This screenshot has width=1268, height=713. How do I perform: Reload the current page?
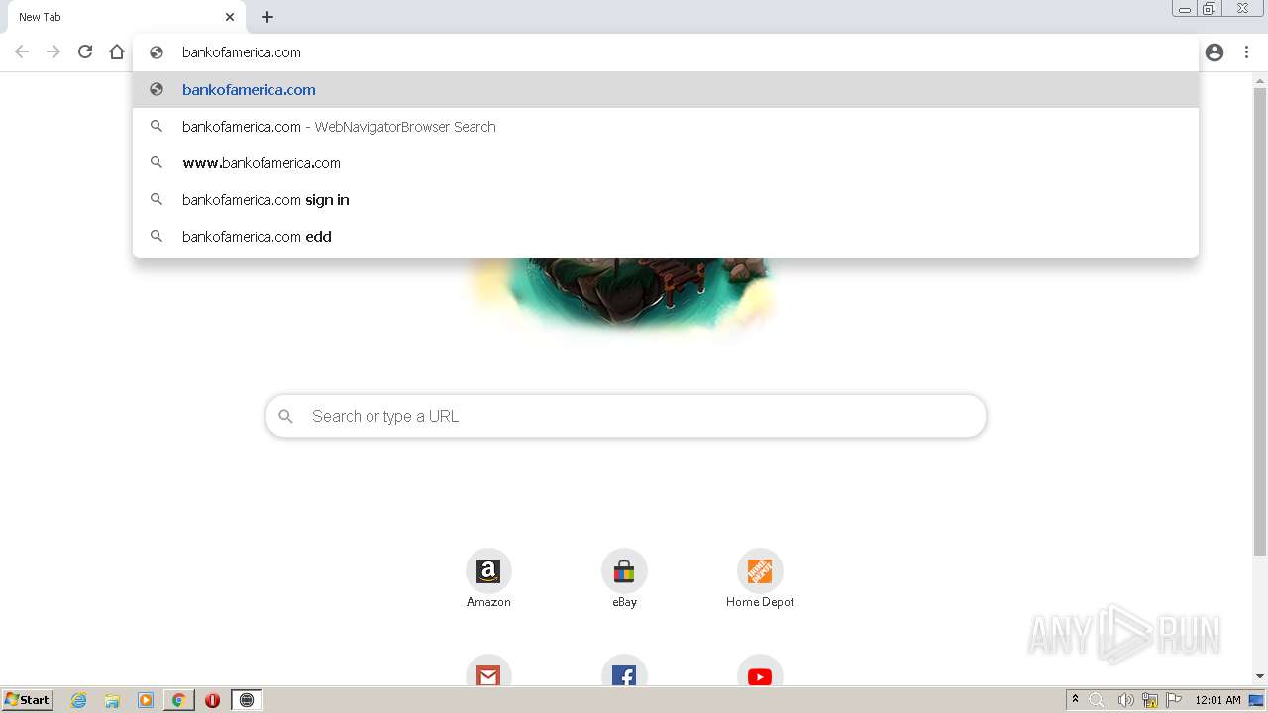click(85, 52)
